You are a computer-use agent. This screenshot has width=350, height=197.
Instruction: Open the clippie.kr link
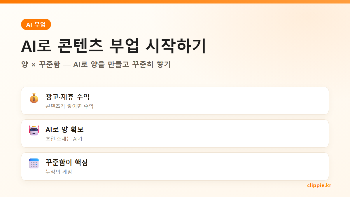click(319, 185)
